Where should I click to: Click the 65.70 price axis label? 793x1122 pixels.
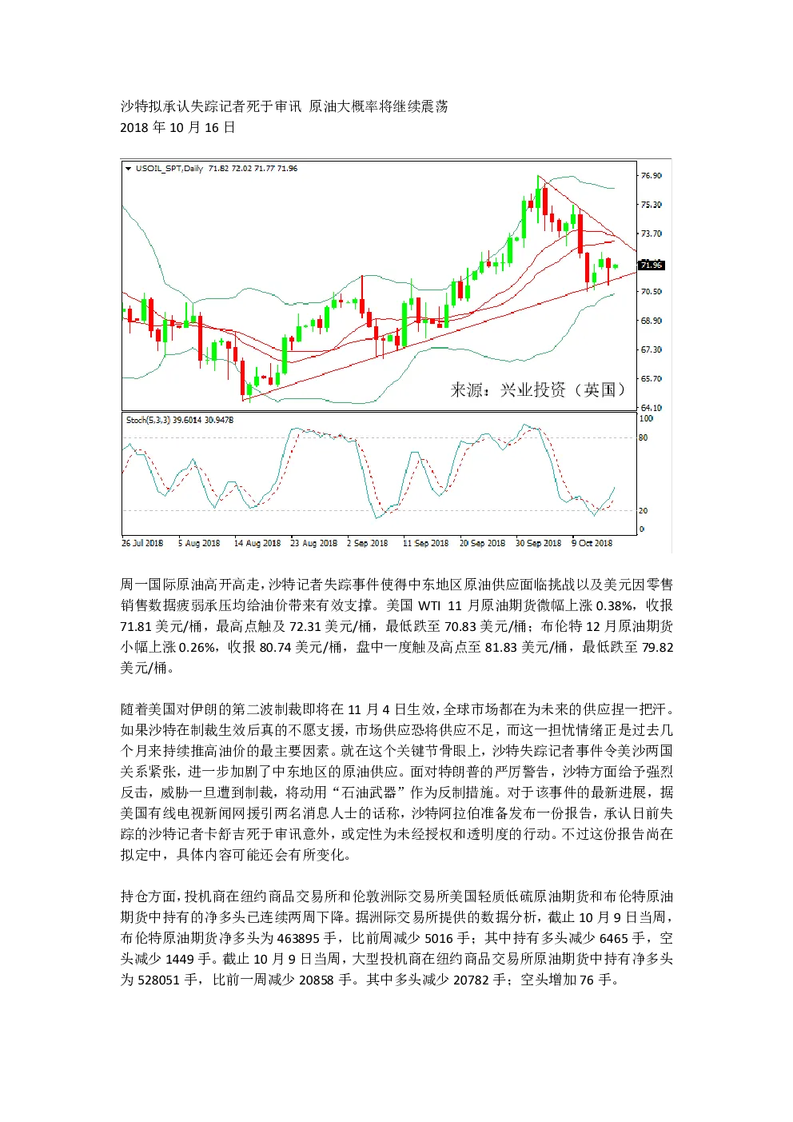[651, 378]
